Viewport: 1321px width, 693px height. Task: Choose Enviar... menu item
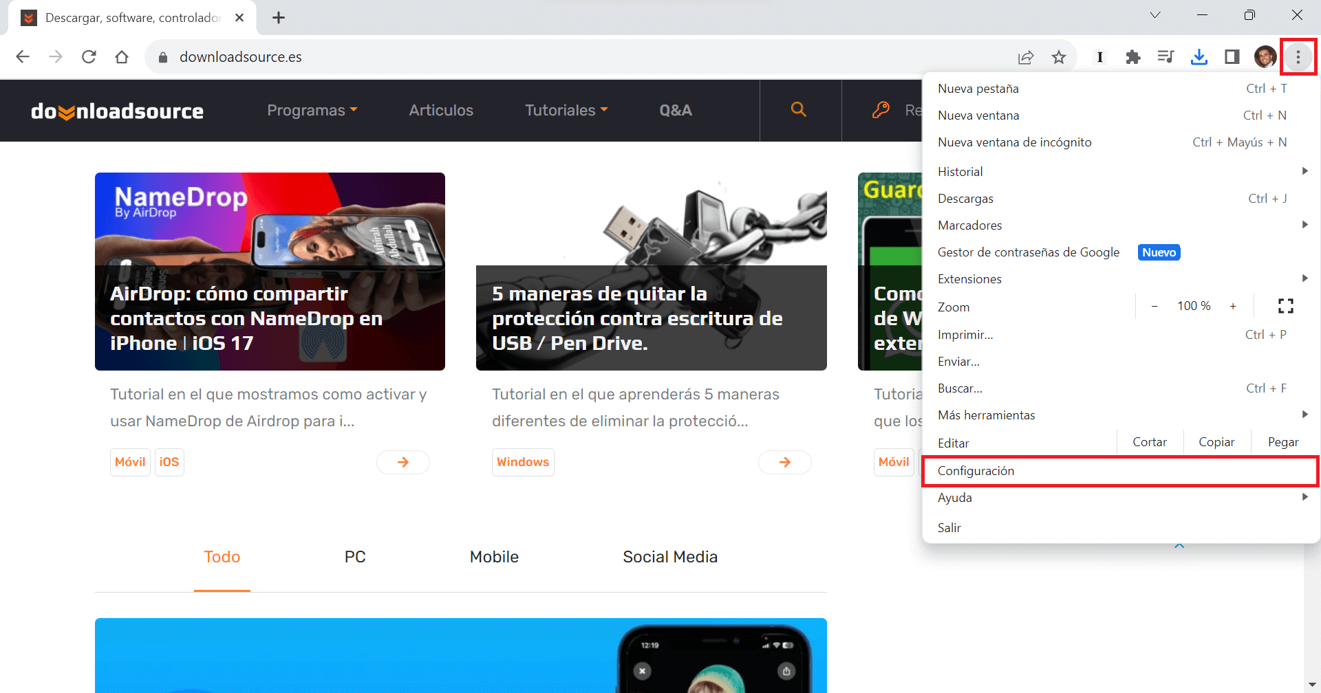click(1121, 362)
